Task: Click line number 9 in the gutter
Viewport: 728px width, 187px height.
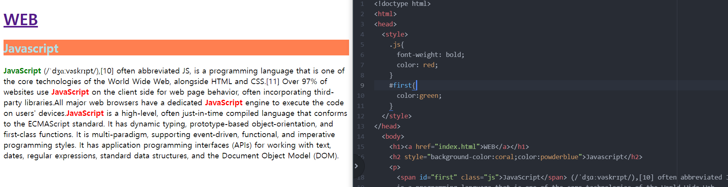Action: [x=362, y=85]
